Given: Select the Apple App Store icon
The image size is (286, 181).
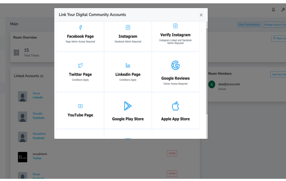Looking at the screenshot, I should coord(175,107).
